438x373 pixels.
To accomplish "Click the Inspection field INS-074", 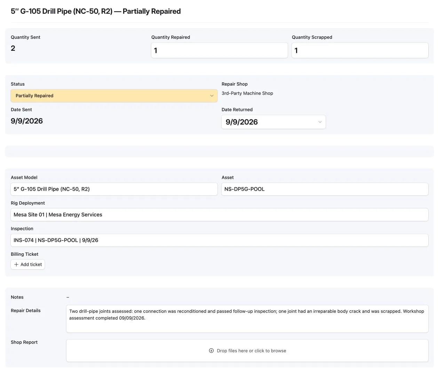I will click(220, 240).
